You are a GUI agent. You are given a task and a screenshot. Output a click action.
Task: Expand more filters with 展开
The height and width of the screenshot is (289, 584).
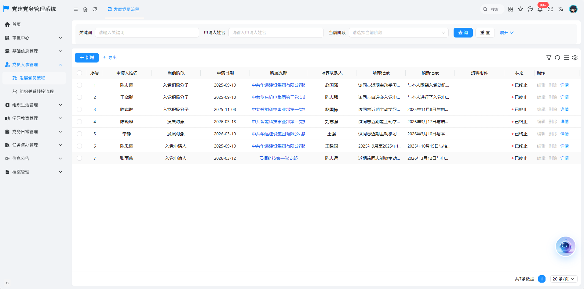(x=506, y=33)
